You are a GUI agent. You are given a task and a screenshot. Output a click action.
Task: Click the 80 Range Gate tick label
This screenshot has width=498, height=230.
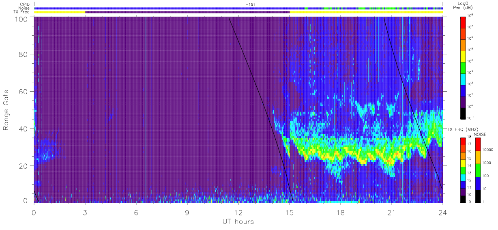[24, 54]
